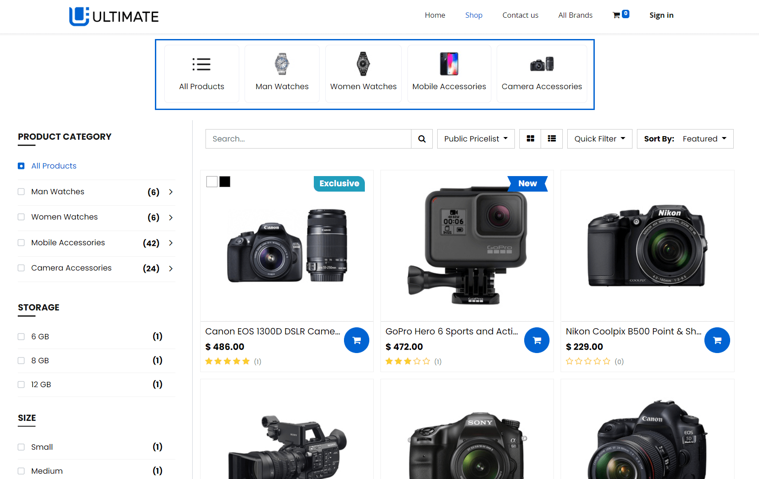The image size is (759, 479).
Task: Tick the Women Watches checkbox
Action: pos(21,217)
